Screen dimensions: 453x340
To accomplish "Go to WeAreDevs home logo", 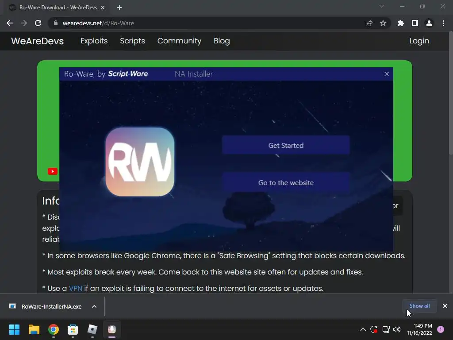I will click(38, 41).
